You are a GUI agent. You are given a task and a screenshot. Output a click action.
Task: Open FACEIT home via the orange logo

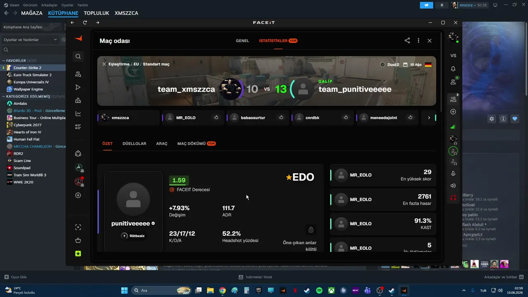click(x=78, y=38)
